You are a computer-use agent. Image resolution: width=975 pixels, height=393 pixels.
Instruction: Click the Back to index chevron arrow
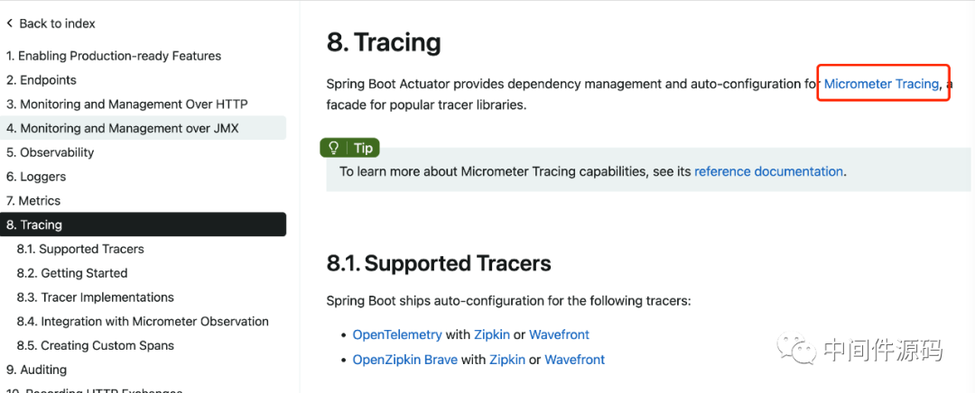(10, 23)
